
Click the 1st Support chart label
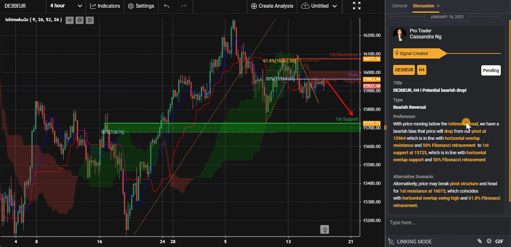pyautogui.click(x=347, y=119)
